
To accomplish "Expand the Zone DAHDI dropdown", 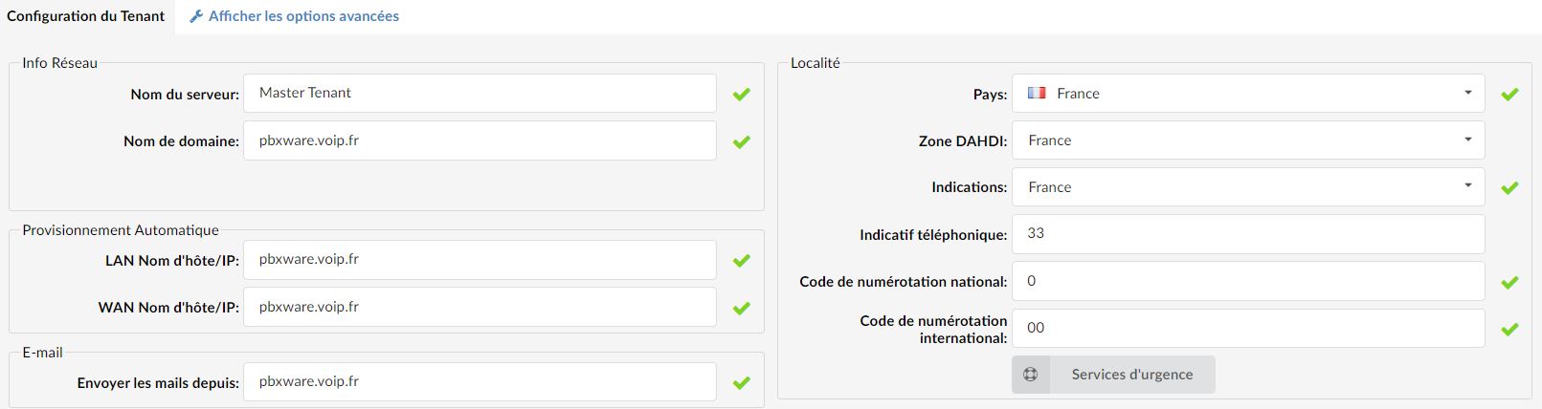I will coord(1248,140).
